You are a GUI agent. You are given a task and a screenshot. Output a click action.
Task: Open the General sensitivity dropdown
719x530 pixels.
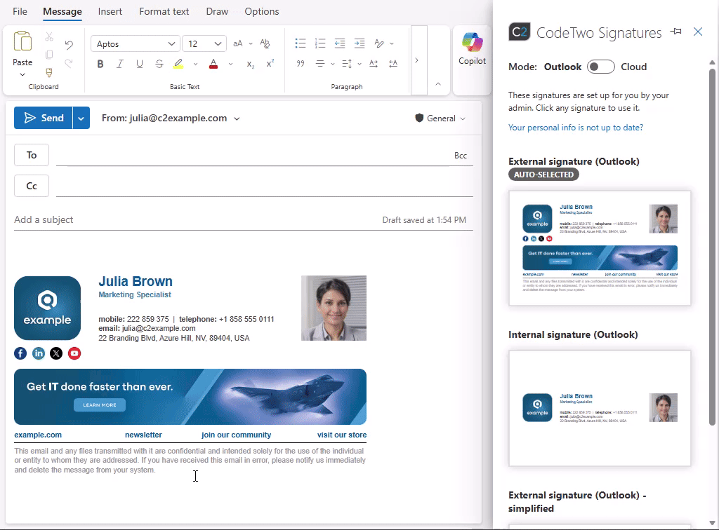[x=440, y=118]
